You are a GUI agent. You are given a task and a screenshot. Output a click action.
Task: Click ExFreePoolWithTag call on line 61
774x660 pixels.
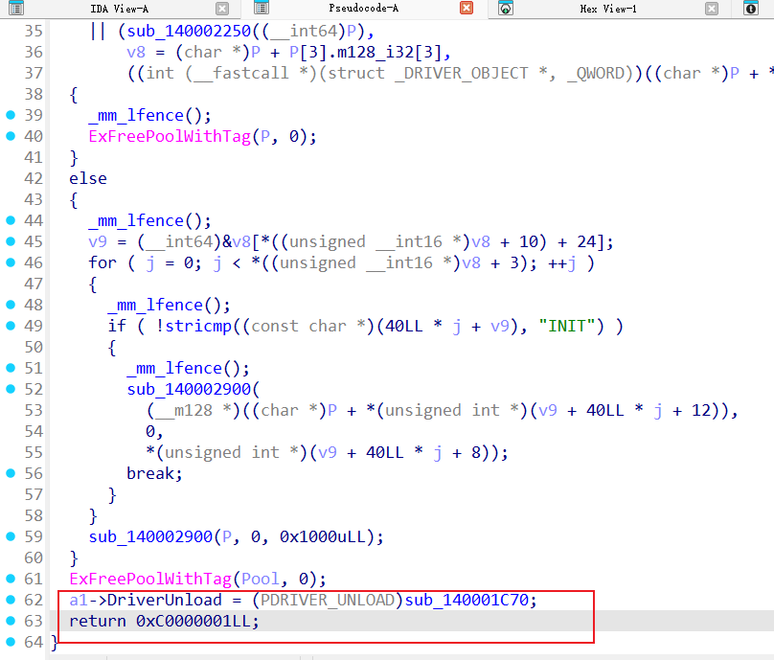pos(149,579)
